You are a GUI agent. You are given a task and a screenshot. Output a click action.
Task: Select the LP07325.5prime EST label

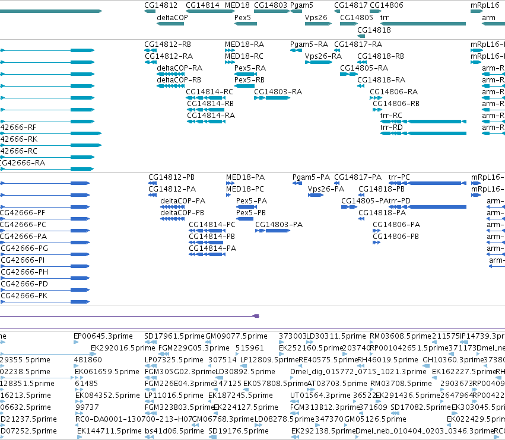coord(174,360)
